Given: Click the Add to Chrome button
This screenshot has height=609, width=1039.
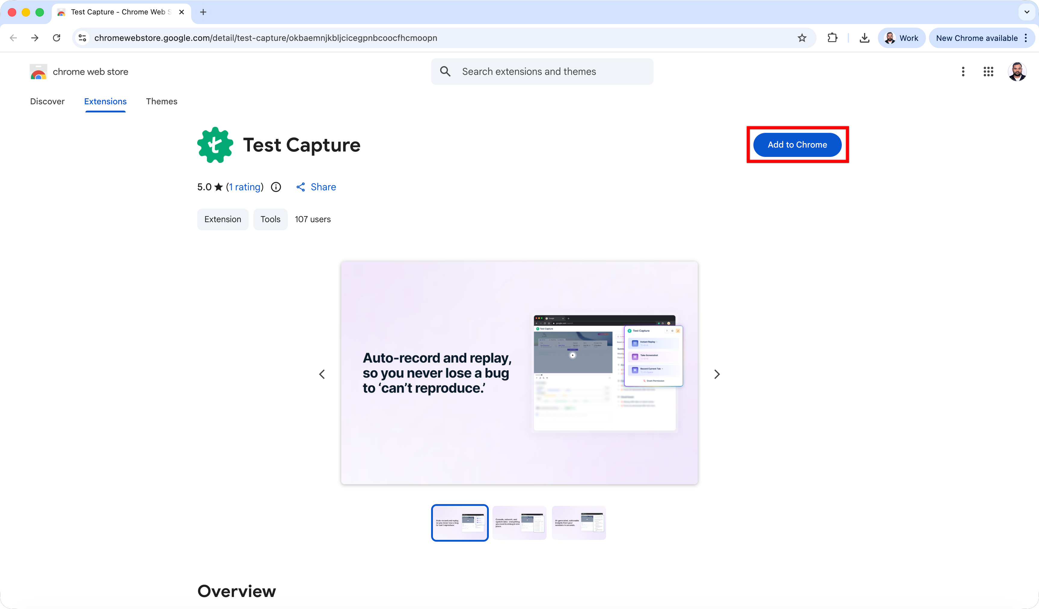Looking at the screenshot, I should click(797, 145).
